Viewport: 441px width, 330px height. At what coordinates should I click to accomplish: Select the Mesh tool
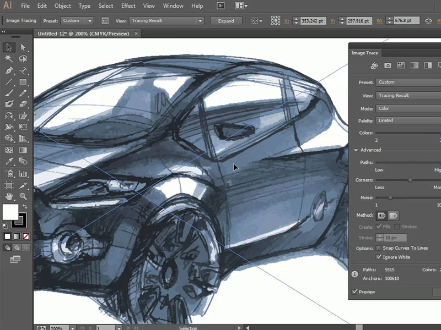(x=9, y=150)
